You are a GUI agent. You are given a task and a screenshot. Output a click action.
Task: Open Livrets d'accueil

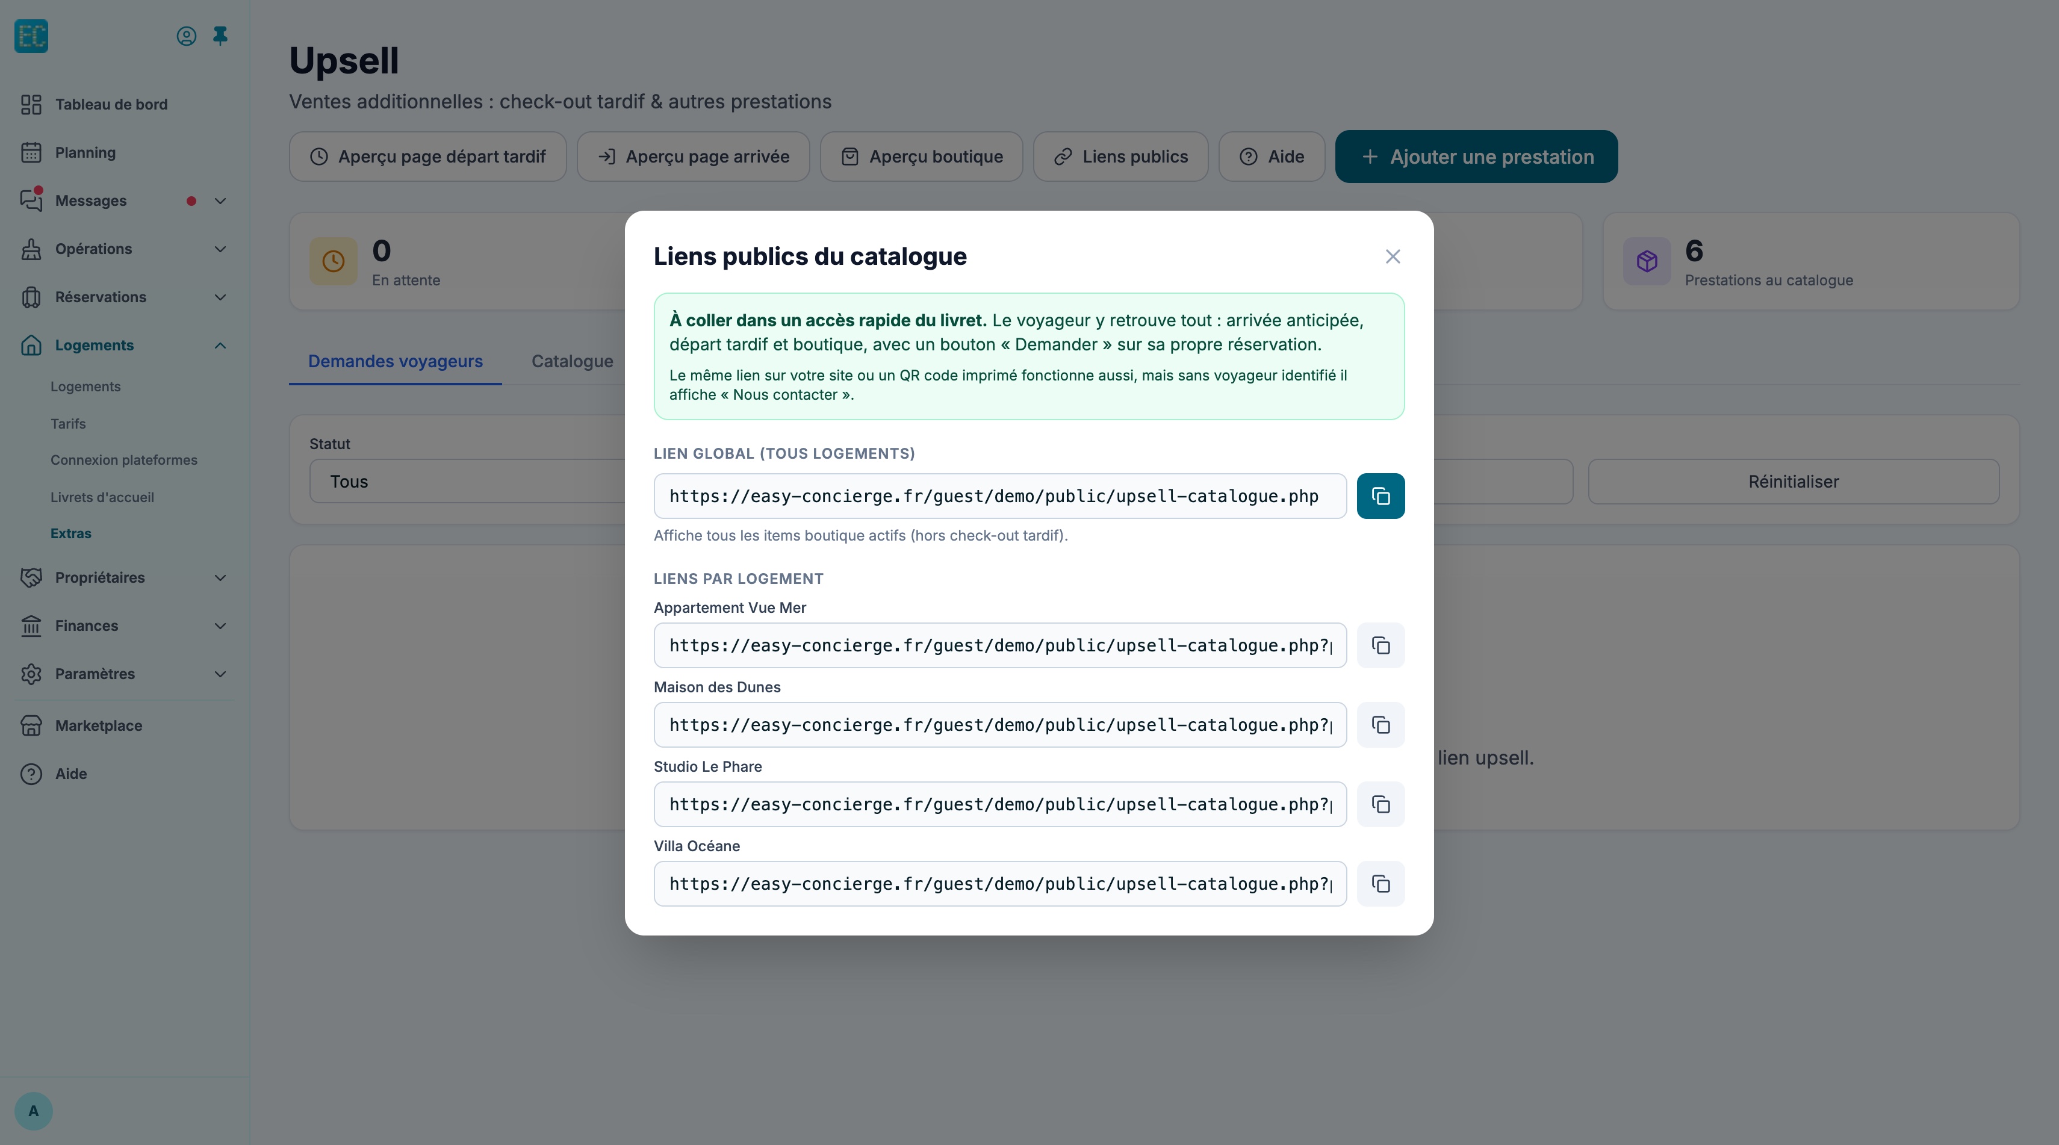coord(102,497)
